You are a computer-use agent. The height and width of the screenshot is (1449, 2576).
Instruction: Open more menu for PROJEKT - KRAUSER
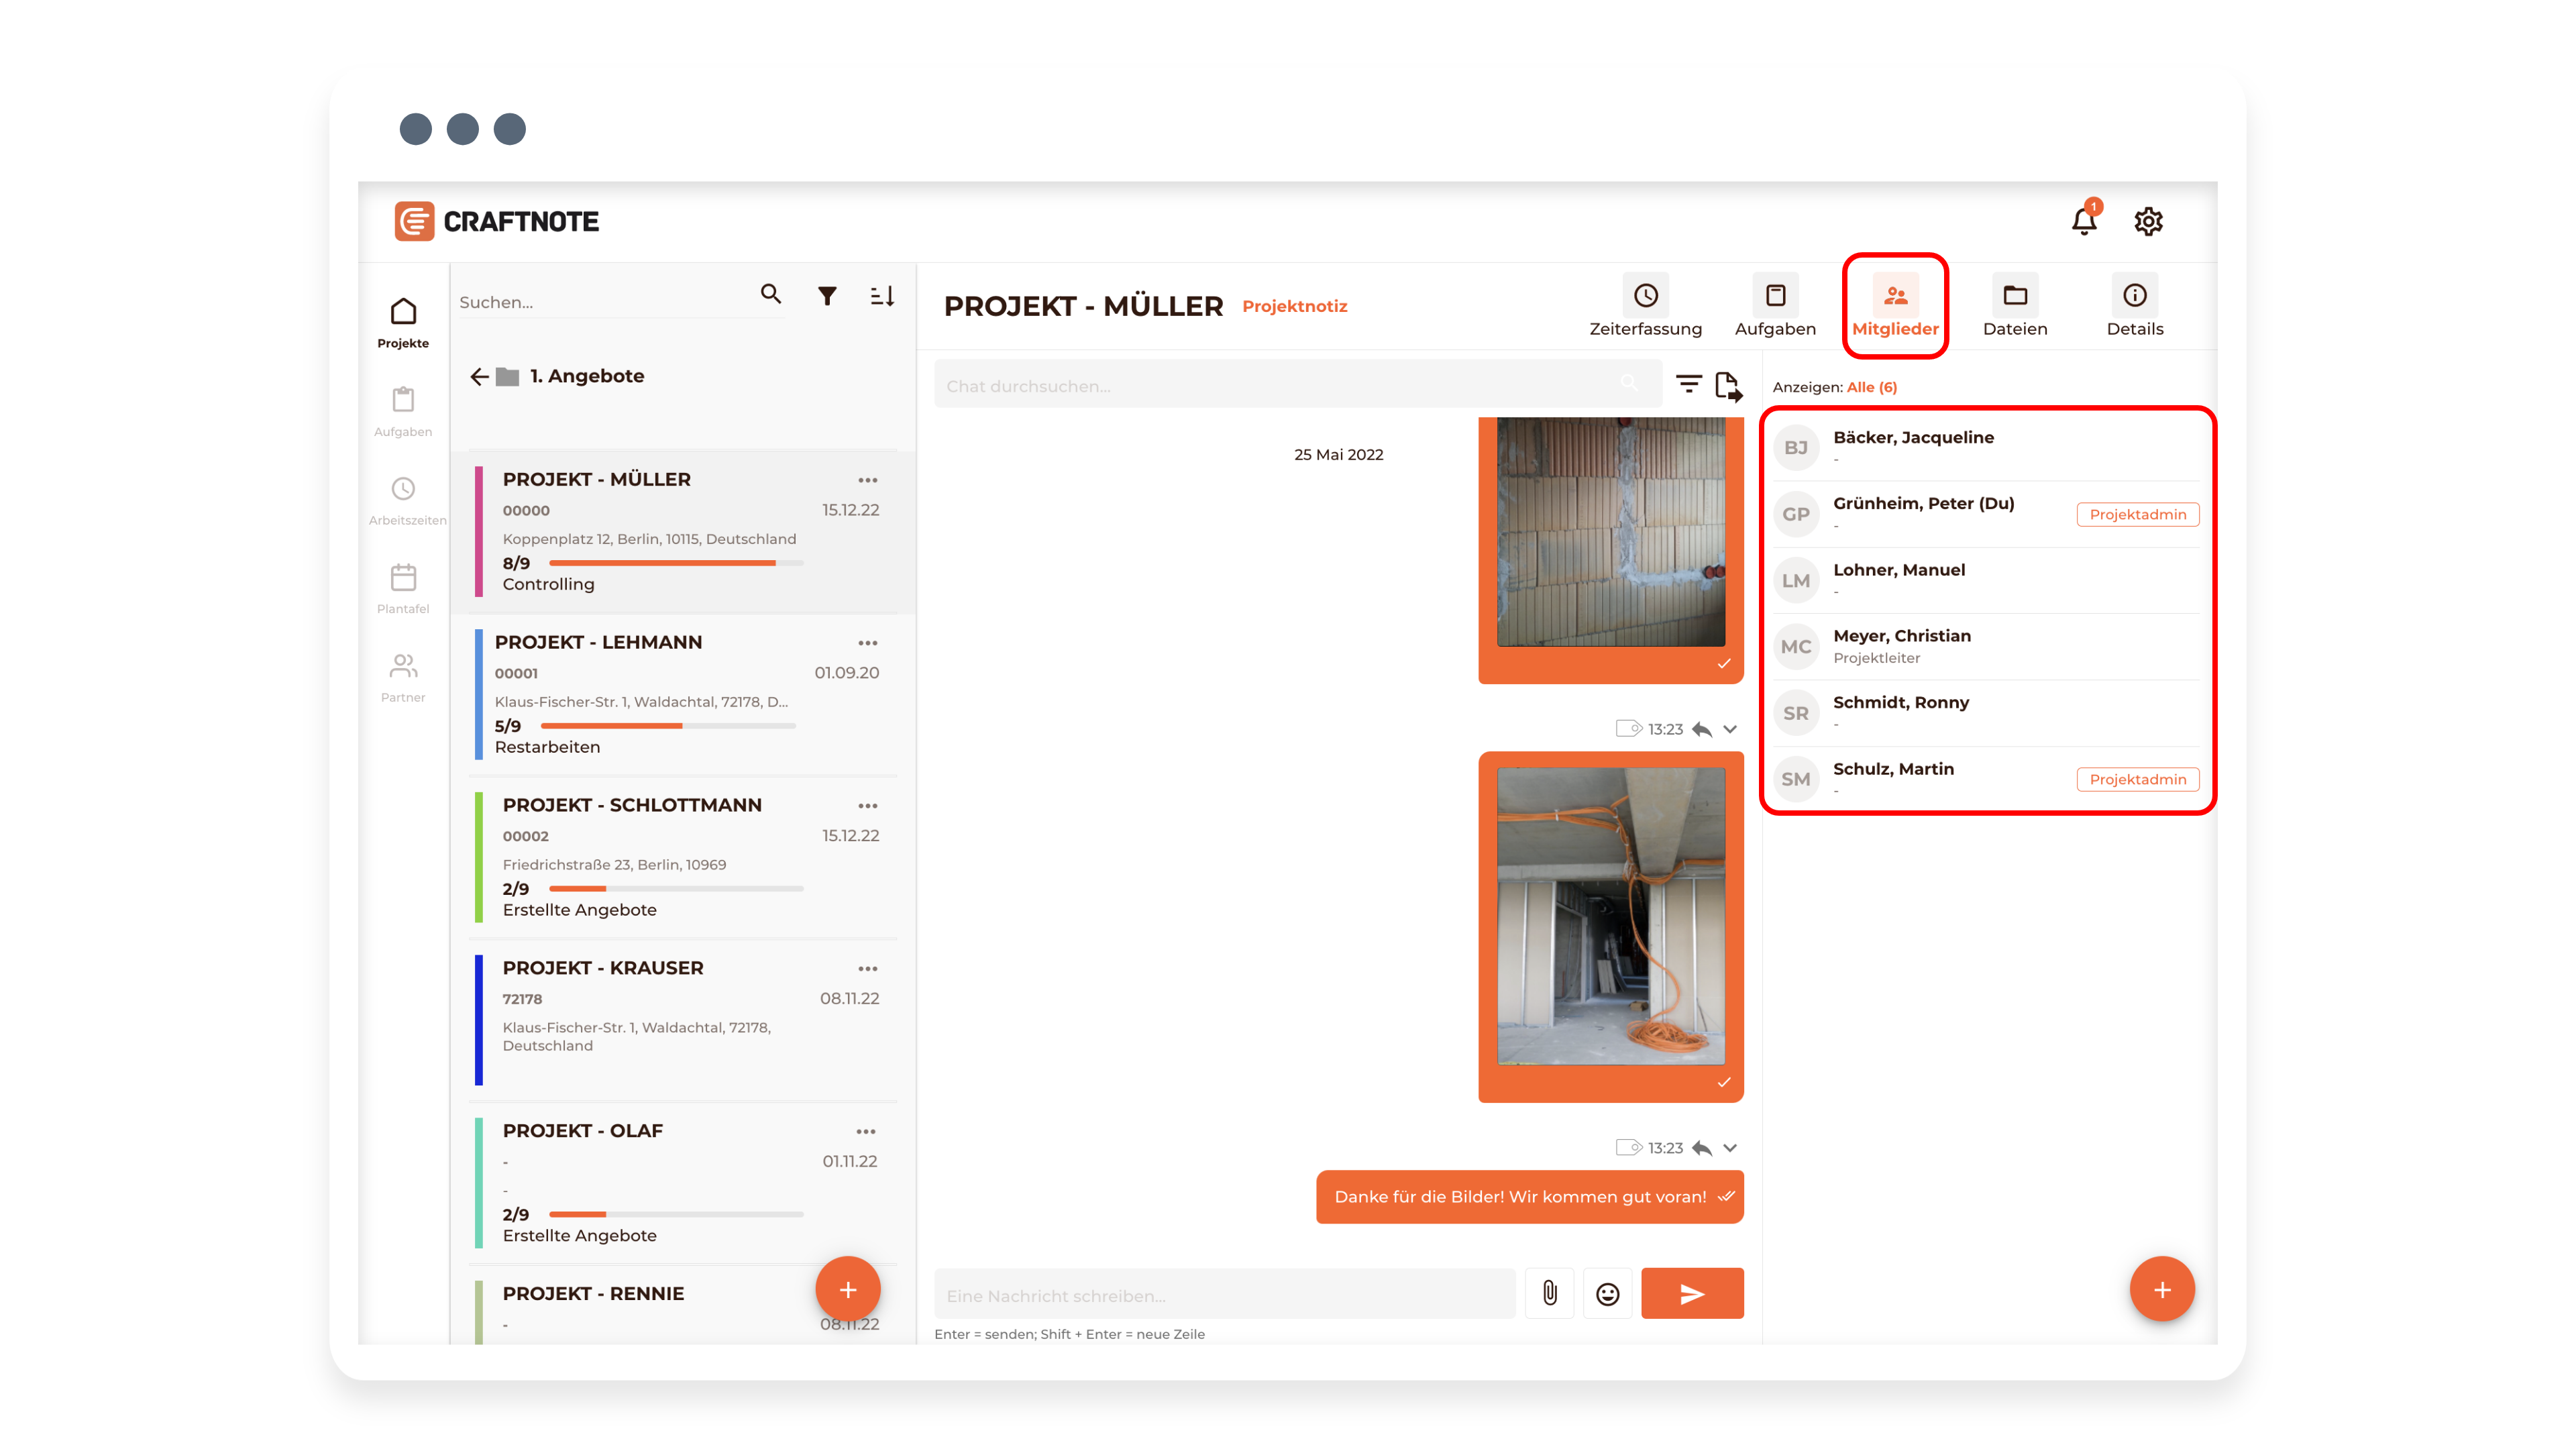click(x=867, y=969)
